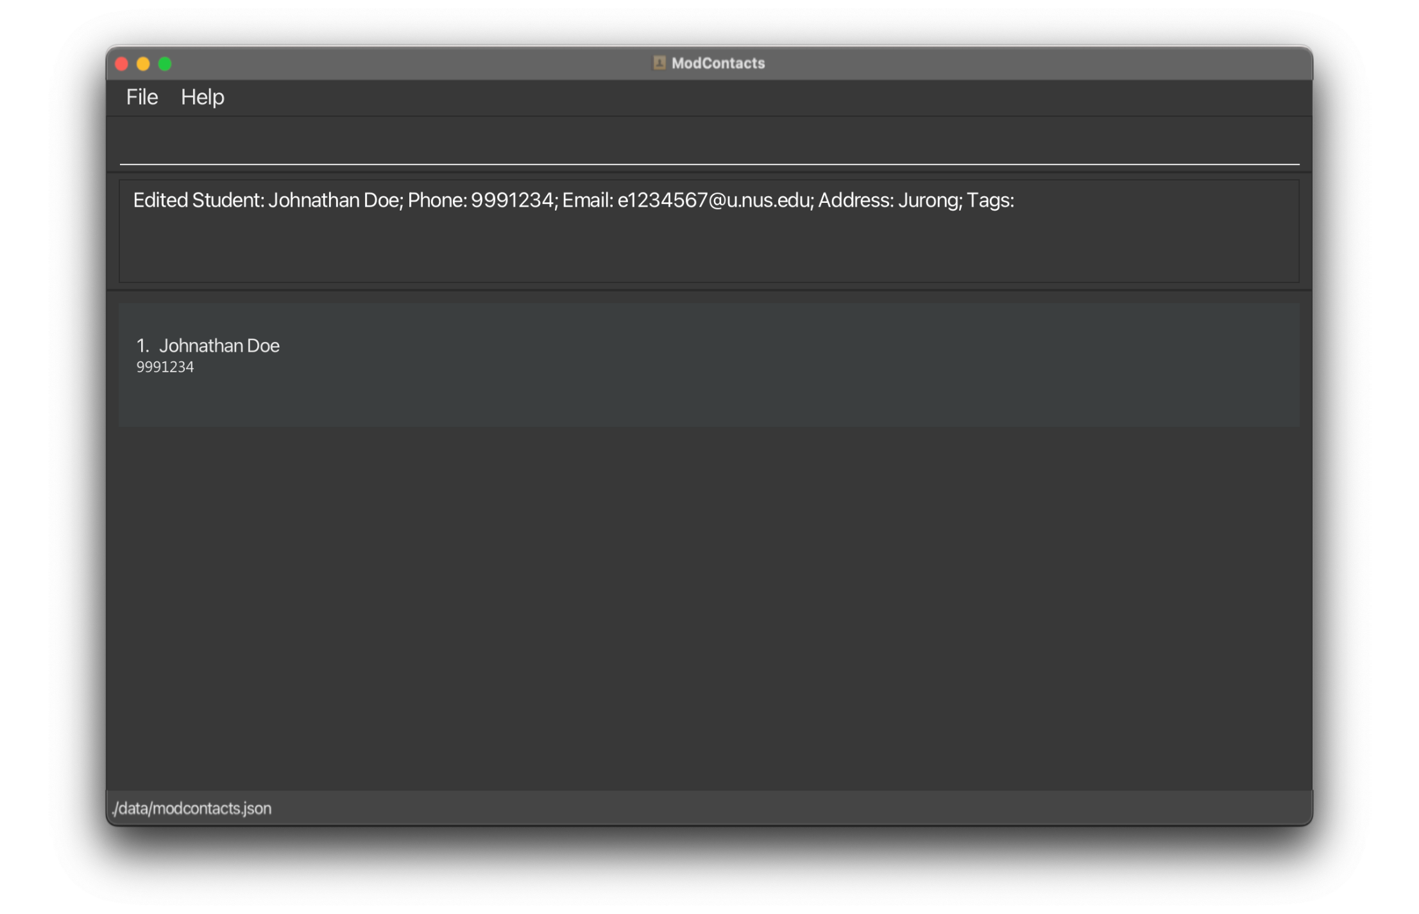This screenshot has height=914, width=1419.
Task: Click the Edited Student text in results
Action: tap(198, 200)
